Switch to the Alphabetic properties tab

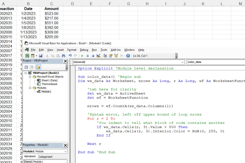point(30,156)
